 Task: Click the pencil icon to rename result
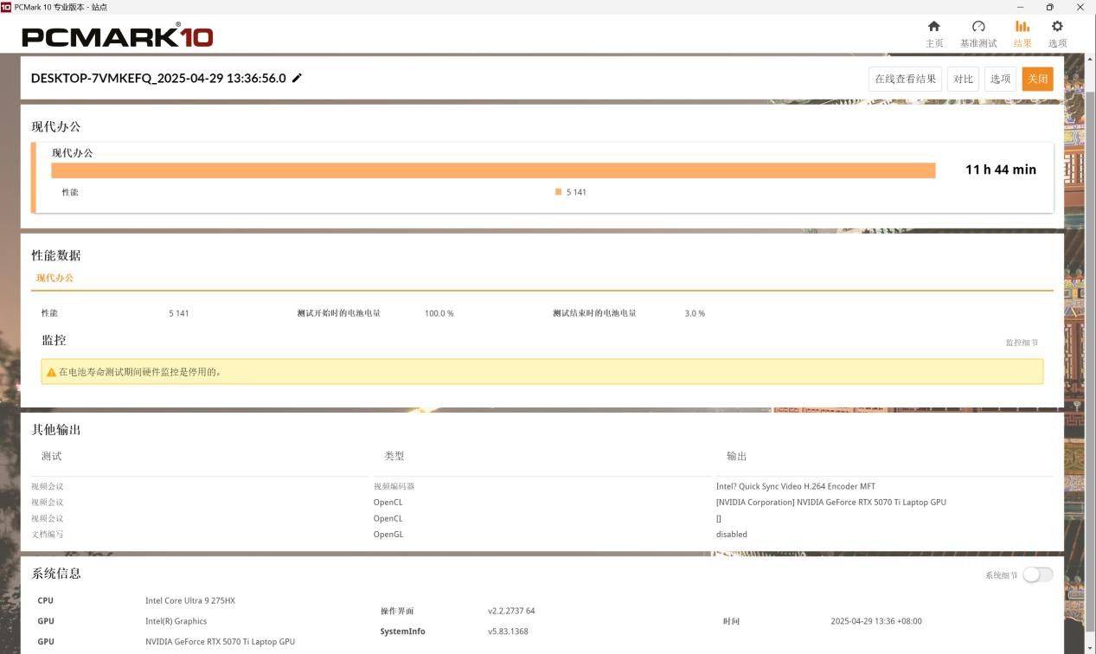[x=297, y=78]
